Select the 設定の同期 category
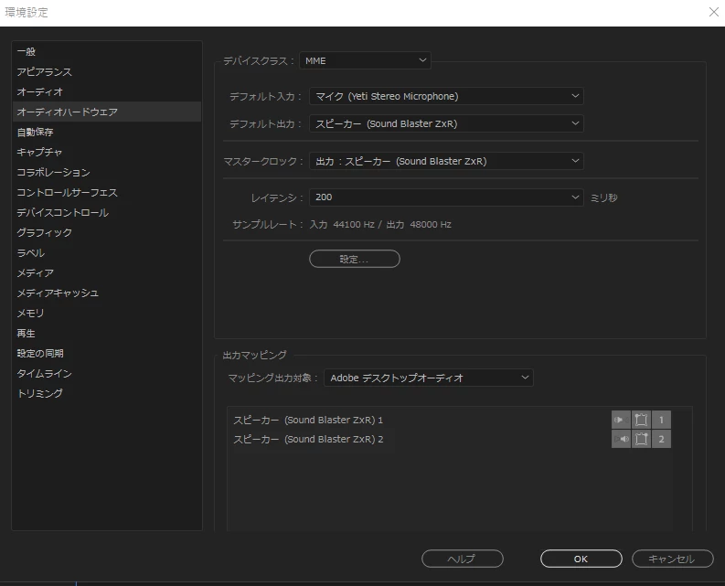Screen dimensions: 725x586 pos(107,354)
